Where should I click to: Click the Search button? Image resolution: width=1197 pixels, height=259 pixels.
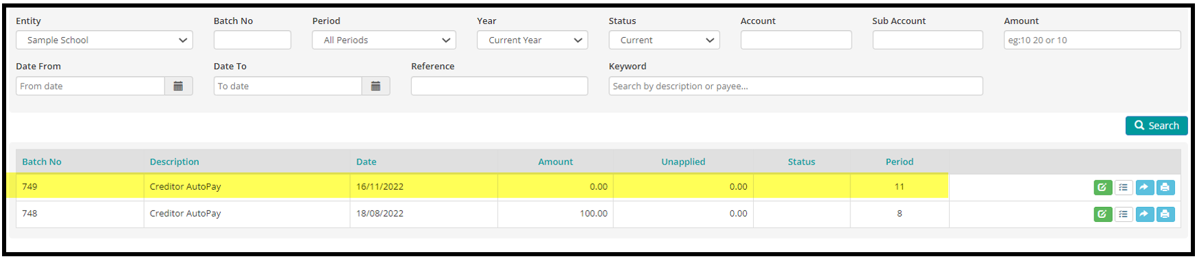[1156, 125]
